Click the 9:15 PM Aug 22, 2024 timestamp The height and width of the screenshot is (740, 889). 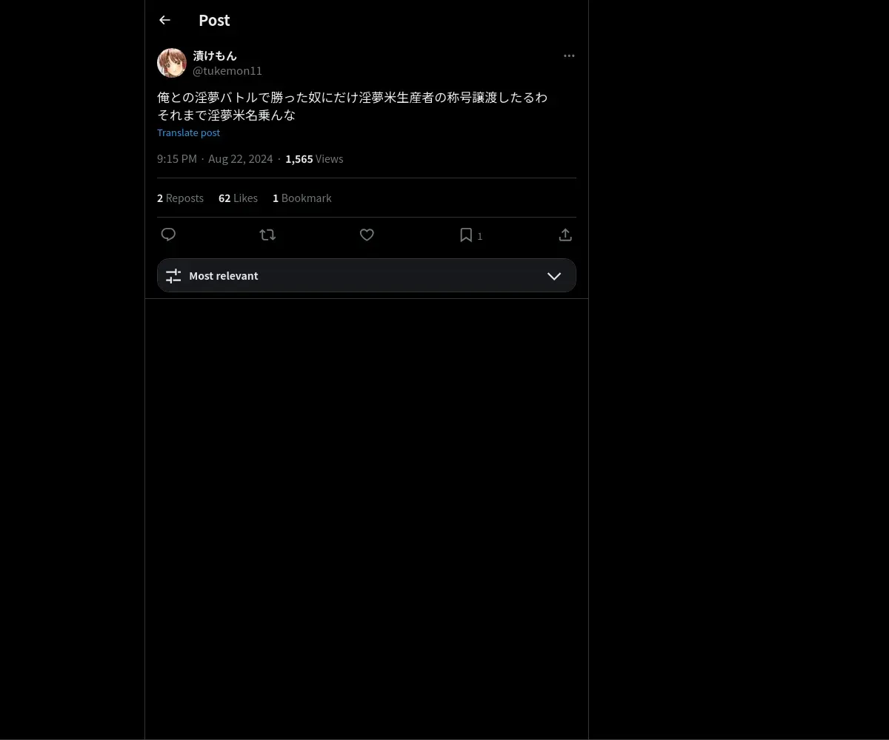point(215,159)
